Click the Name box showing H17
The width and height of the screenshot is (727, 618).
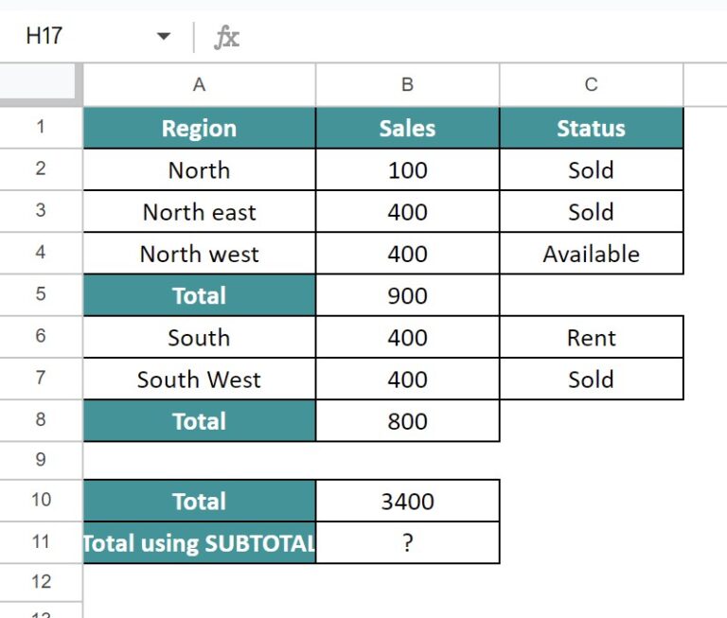point(44,36)
